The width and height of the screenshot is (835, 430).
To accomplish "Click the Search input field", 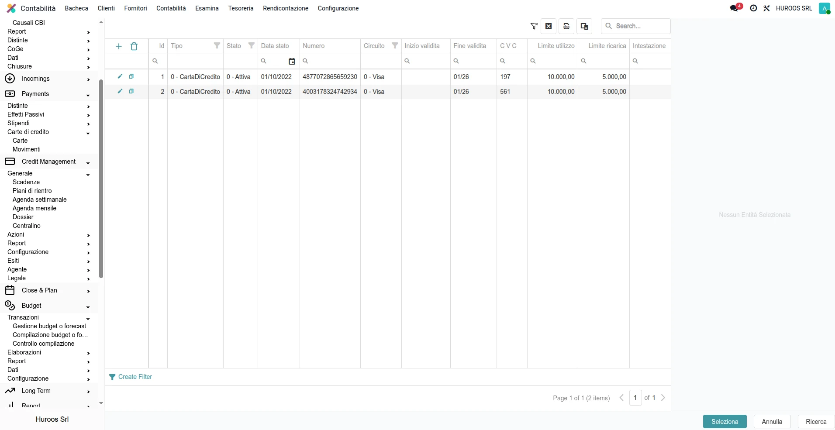I will pyautogui.click(x=636, y=26).
